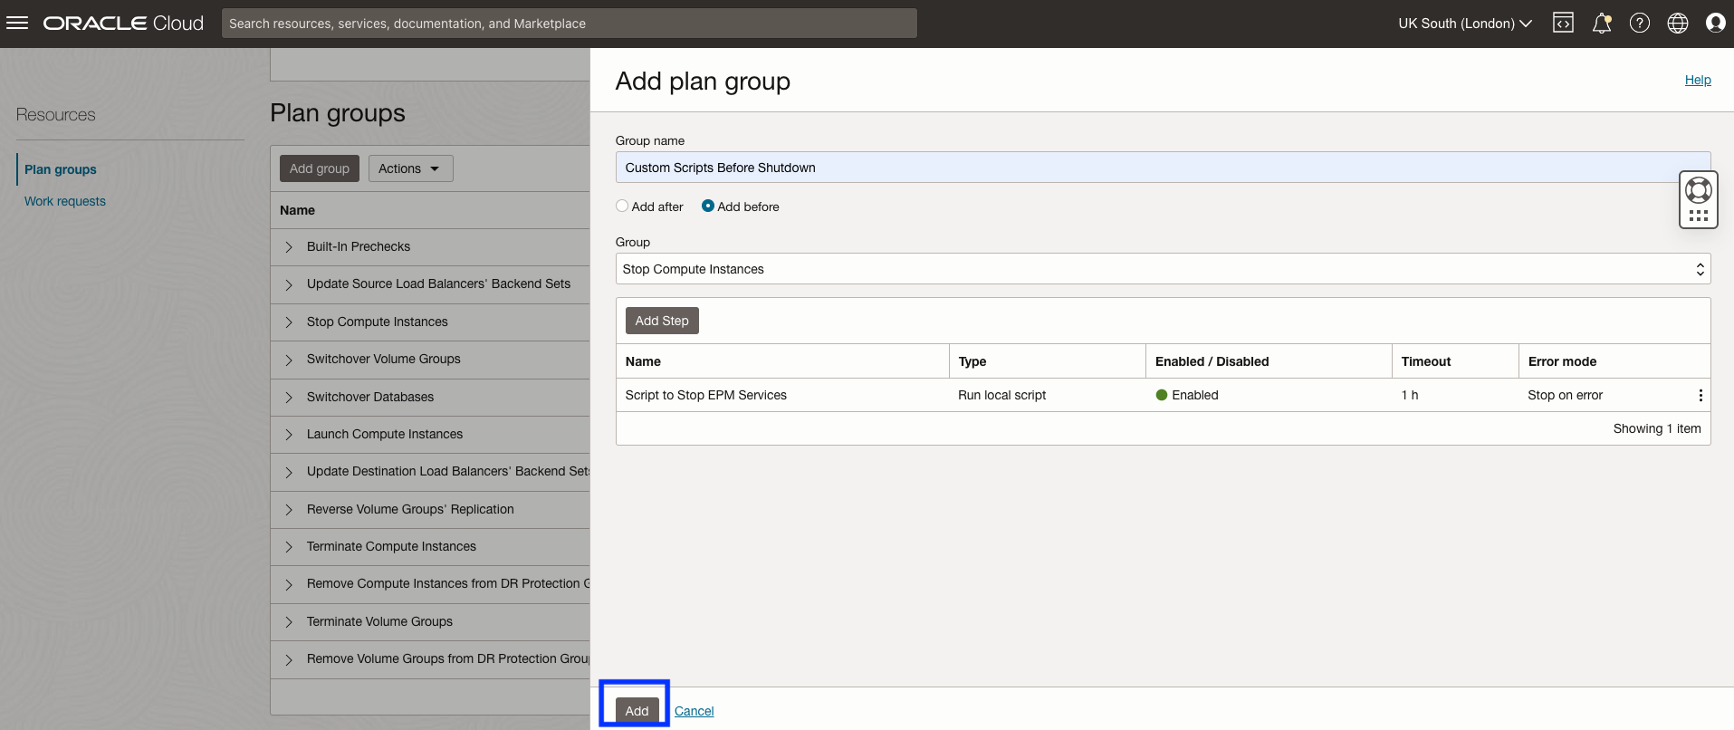
Task: Open the Help link in Add plan group
Action: pos(1698,80)
